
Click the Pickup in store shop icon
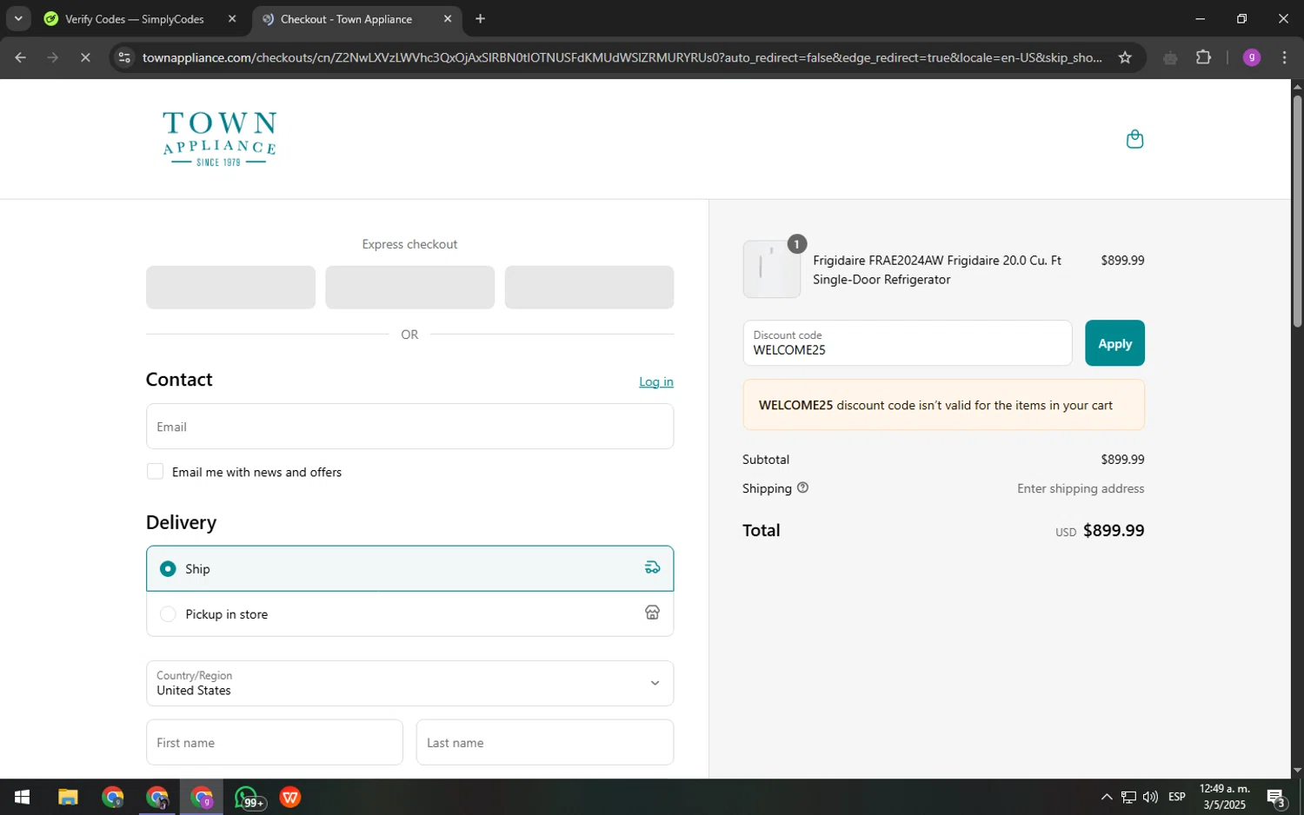coord(652,613)
